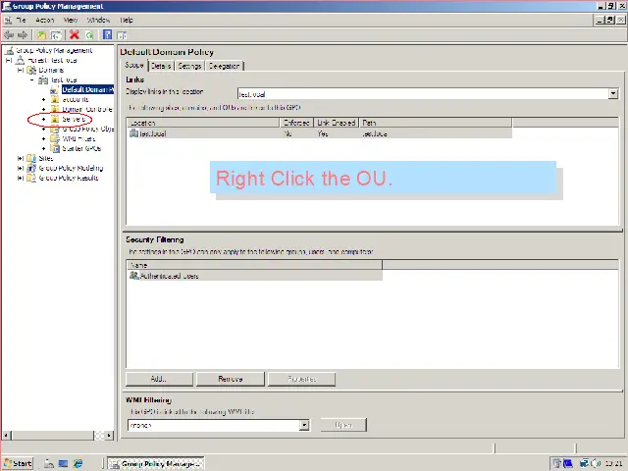The height and width of the screenshot is (471, 628).
Task: Go back with the toolbar Back arrow
Action: point(9,35)
